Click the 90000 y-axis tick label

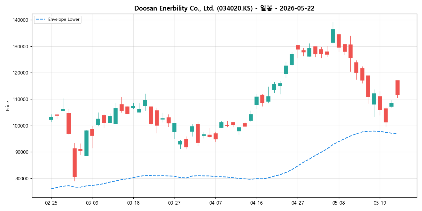(x=22, y=152)
